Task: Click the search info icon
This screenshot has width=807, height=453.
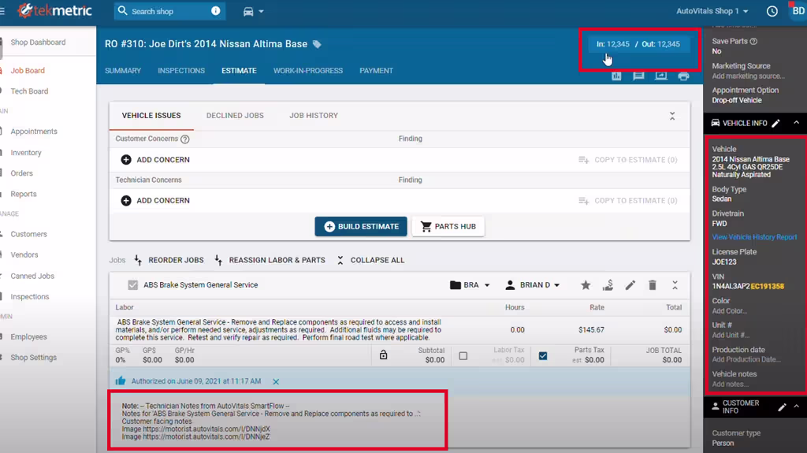Action: coord(216,11)
